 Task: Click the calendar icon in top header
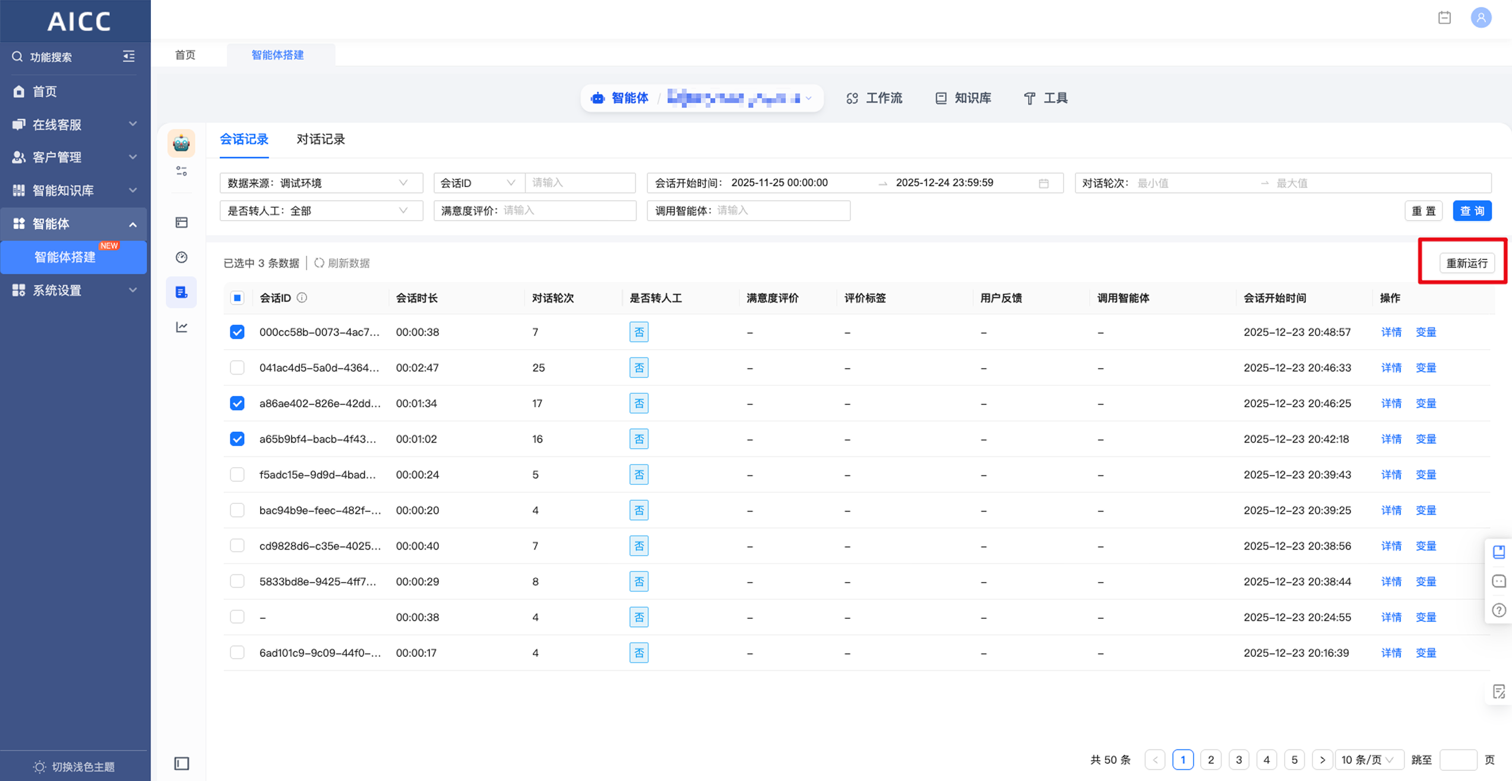coord(1444,18)
